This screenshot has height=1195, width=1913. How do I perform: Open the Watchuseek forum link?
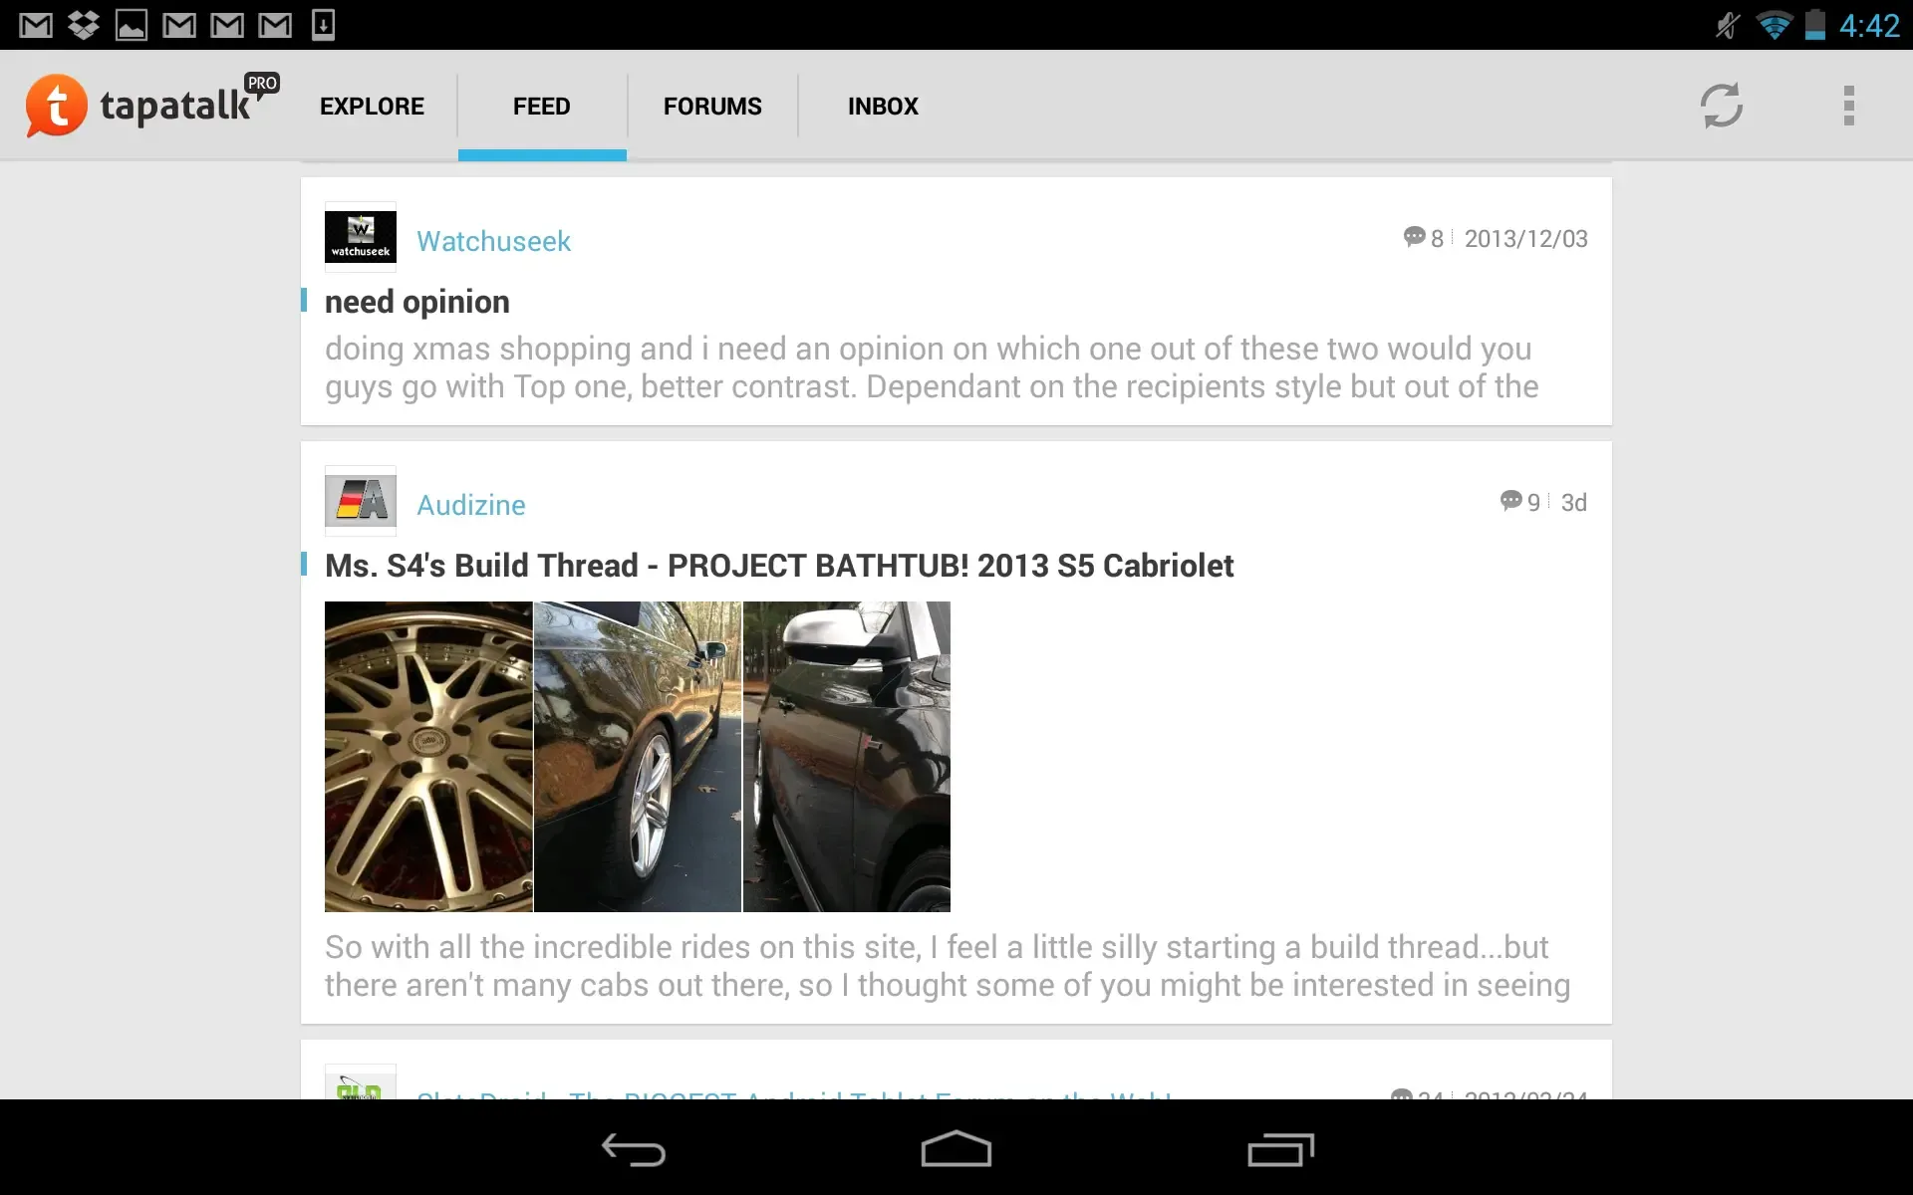pyautogui.click(x=493, y=241)
